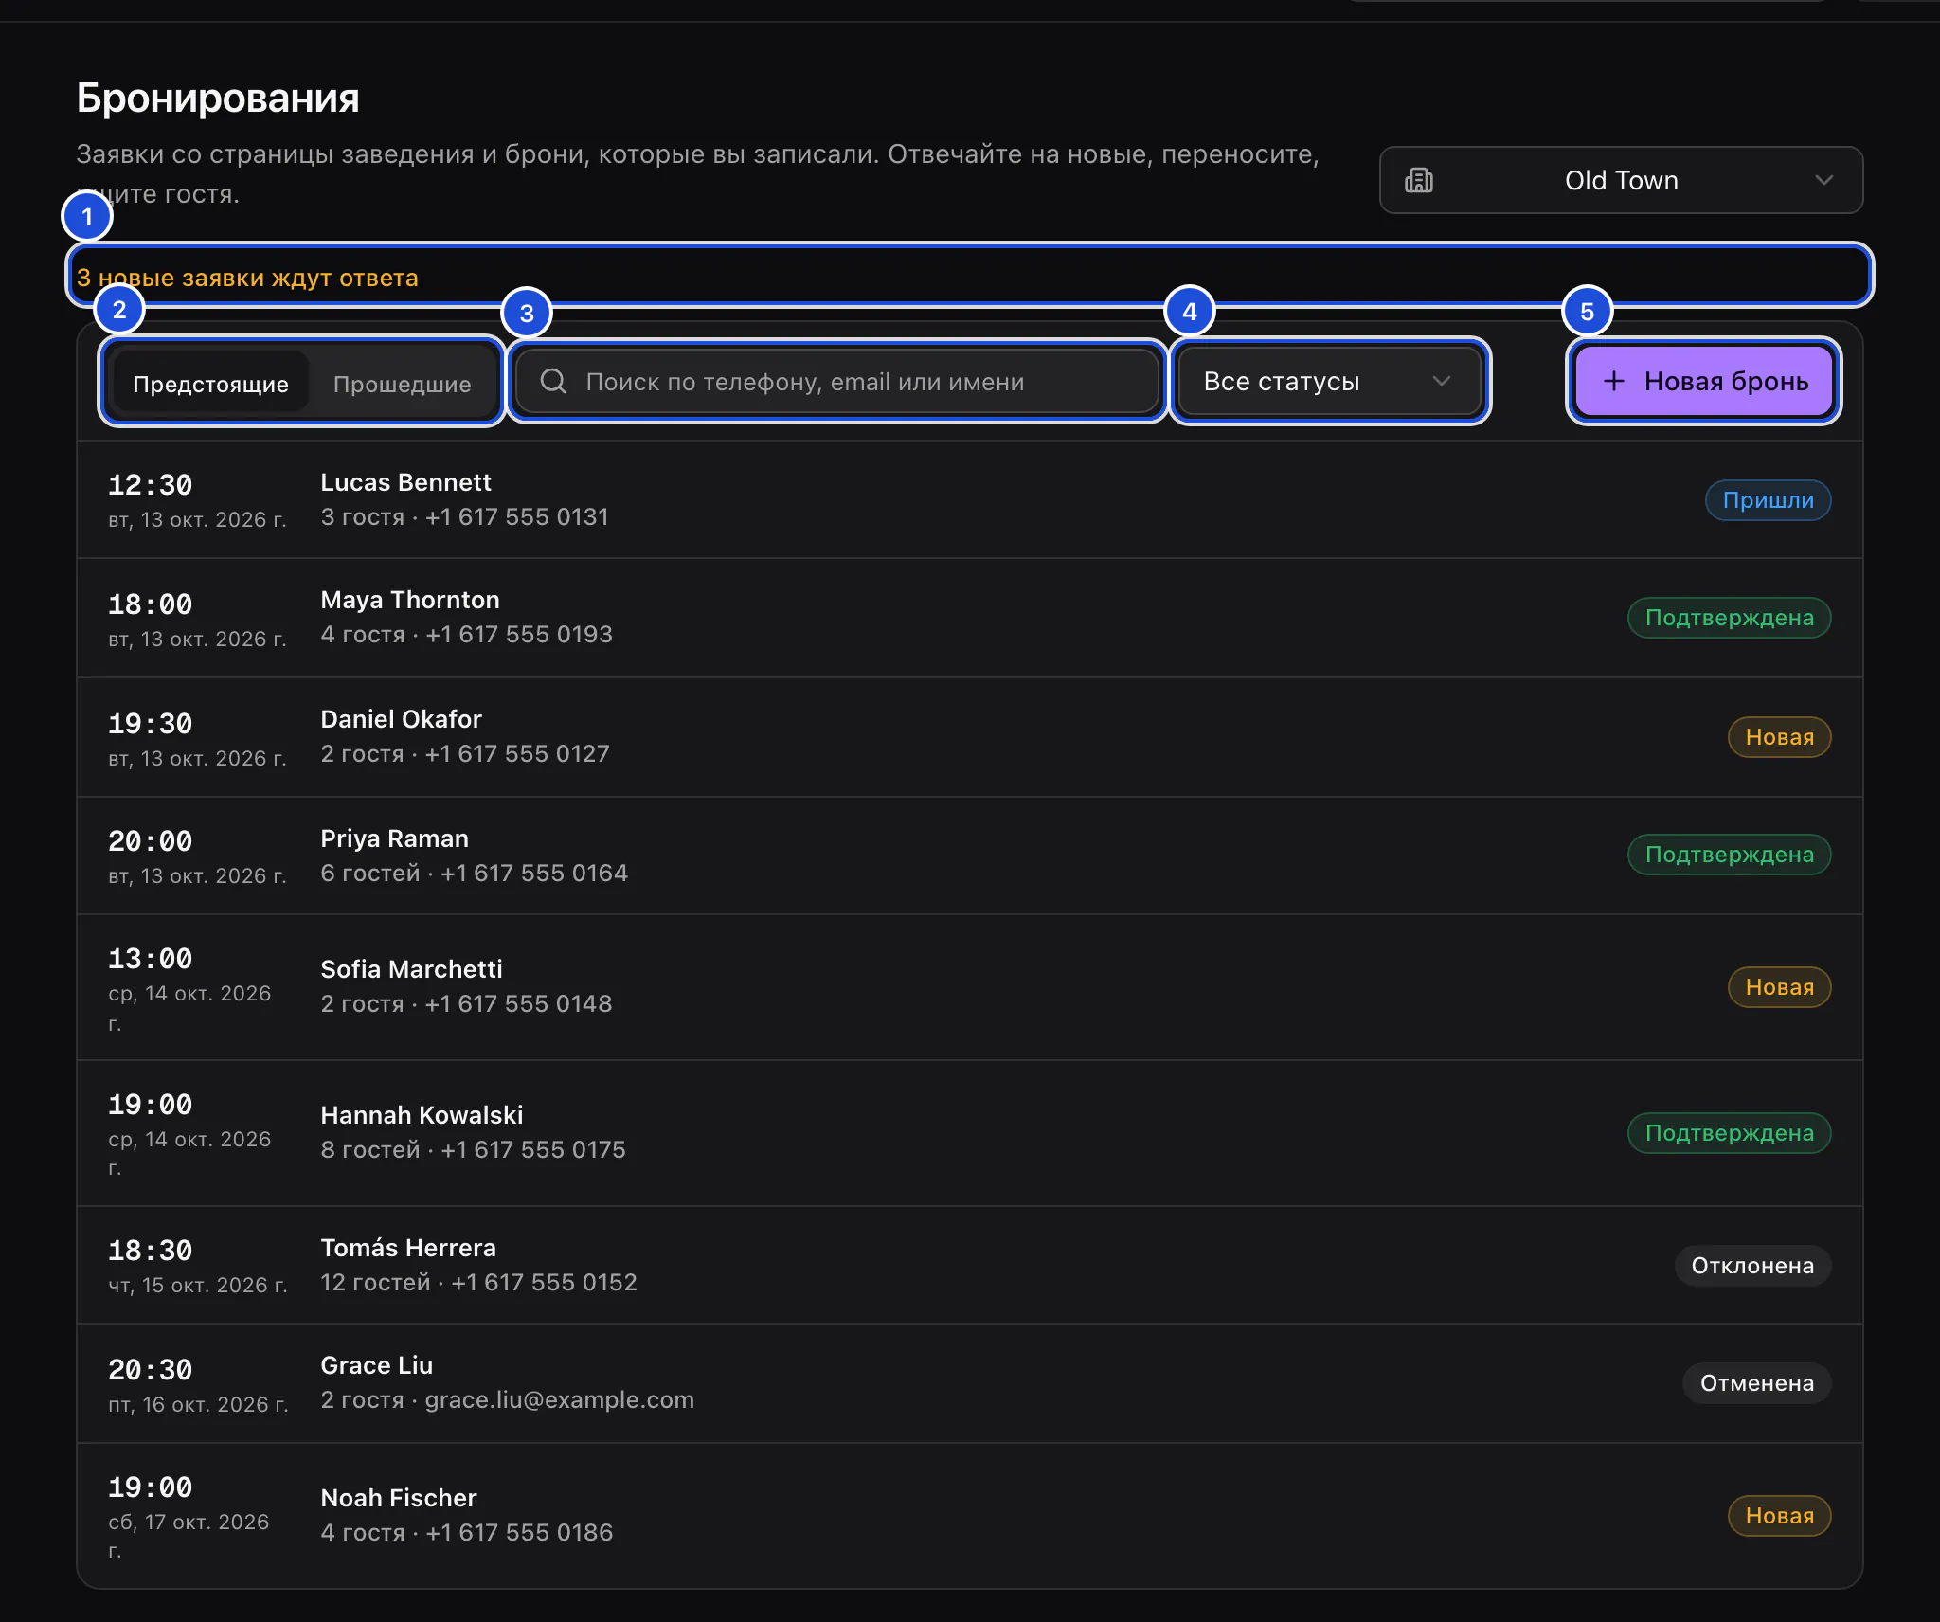
Task: Switch to the Предстоящие tab
Action: (x=210, y=384)
